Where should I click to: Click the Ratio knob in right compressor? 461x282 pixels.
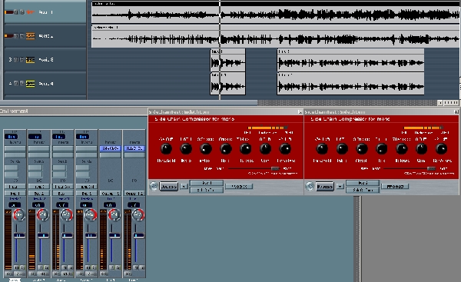click(x=342, y=149)
